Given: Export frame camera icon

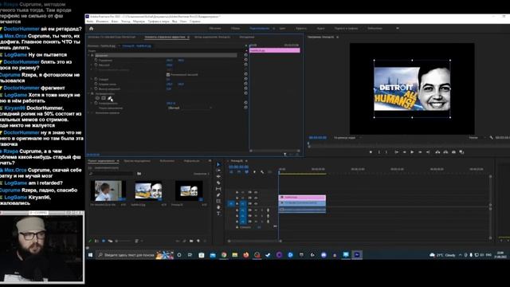Looking at the screenshot, I should (453, 152).
